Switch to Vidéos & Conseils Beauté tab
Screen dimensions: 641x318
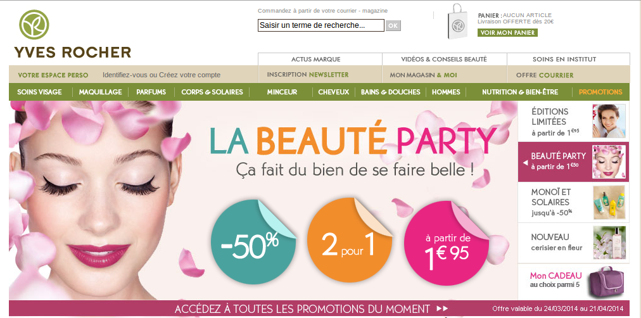(x=445, y=60)
